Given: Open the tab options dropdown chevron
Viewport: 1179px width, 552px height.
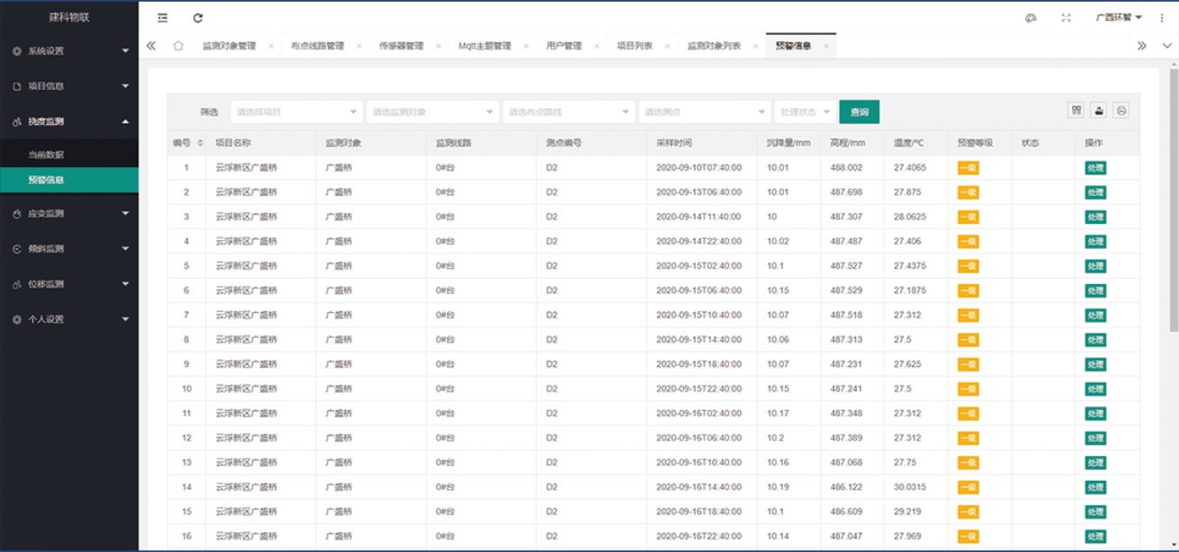Looking at the screenshot, I should pyautogui.click(x=1168, y=46).
